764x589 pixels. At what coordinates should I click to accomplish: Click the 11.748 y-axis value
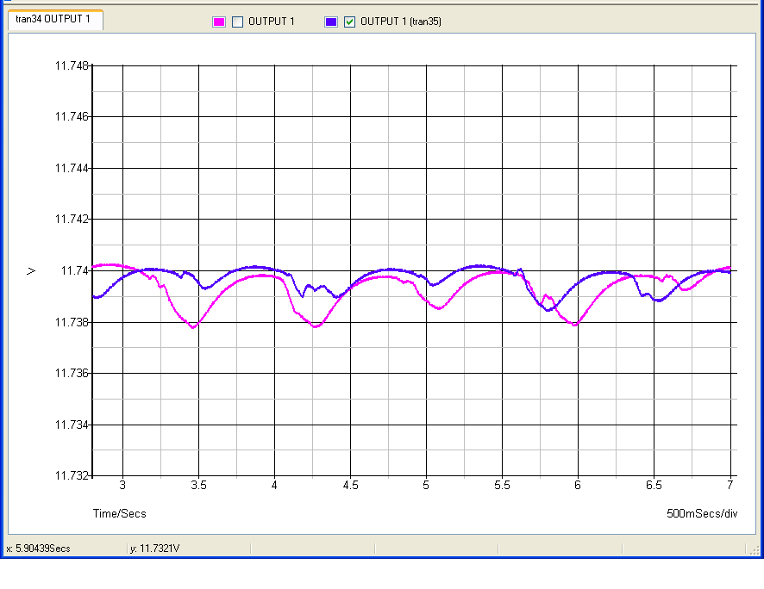72,65
